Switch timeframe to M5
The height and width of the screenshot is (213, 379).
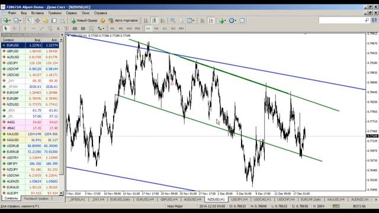click(121, 28)
